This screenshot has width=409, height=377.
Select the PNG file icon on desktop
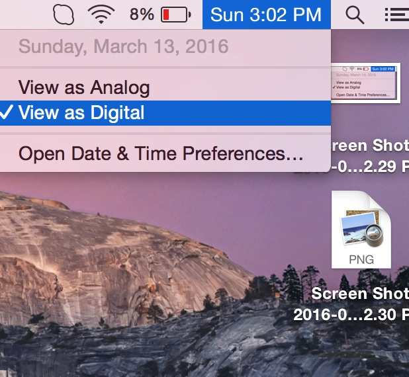(x=361, y=230)
